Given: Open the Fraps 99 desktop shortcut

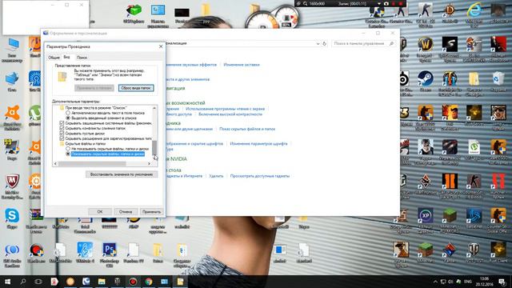Looking at the screenshot, I should 12,147.
